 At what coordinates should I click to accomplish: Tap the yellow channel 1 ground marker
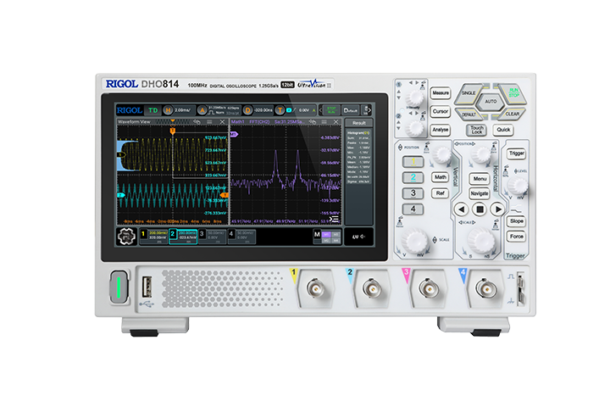click(121, 154)
